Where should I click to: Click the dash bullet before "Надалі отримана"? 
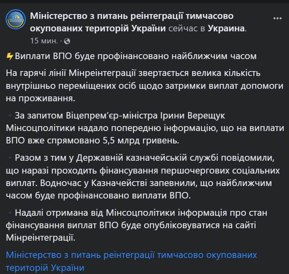click(x=10, y=213)
